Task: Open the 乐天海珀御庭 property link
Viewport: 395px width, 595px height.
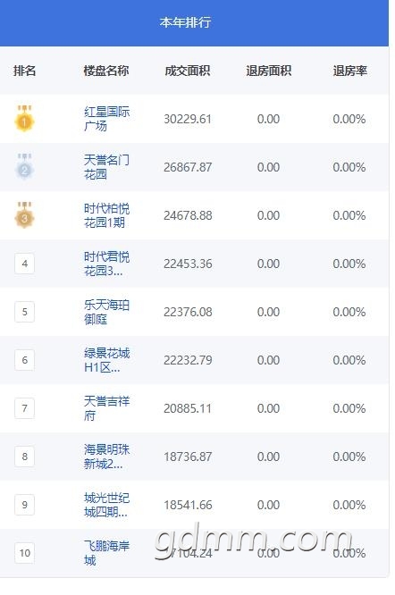Action: (x=106, y=312)
